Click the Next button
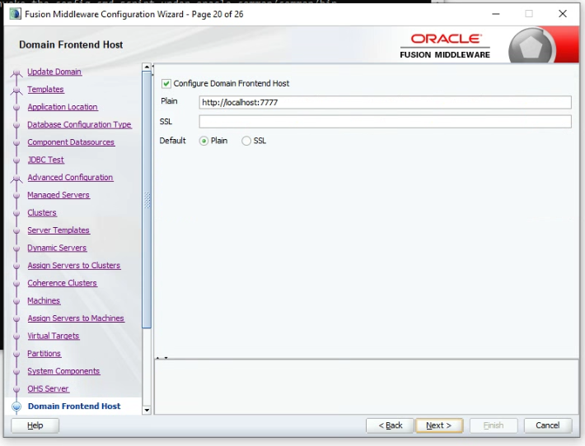This screenshot has width=585, height=446. pos(439,425)
